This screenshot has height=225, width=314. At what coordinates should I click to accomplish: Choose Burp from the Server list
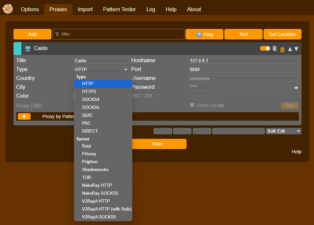(x=86, y=146)
